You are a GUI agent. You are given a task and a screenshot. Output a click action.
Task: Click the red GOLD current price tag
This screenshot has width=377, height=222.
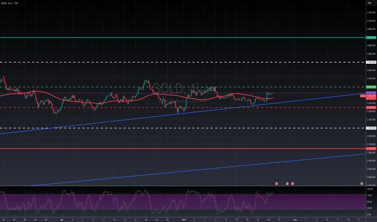pyautogui.click(x=363, y=96)
